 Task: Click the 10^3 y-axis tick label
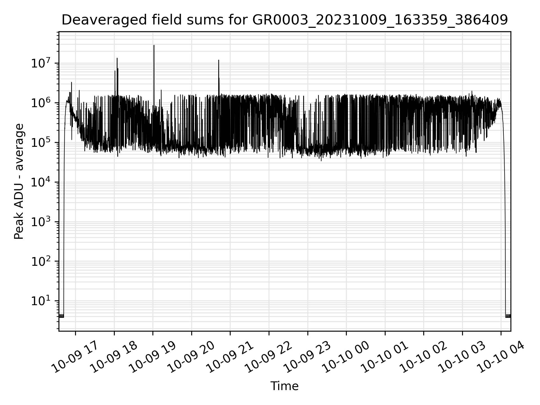pos(41,222)
